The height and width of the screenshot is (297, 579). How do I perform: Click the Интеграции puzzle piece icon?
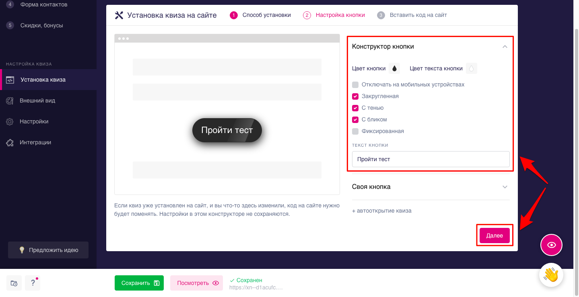[10, 142]
